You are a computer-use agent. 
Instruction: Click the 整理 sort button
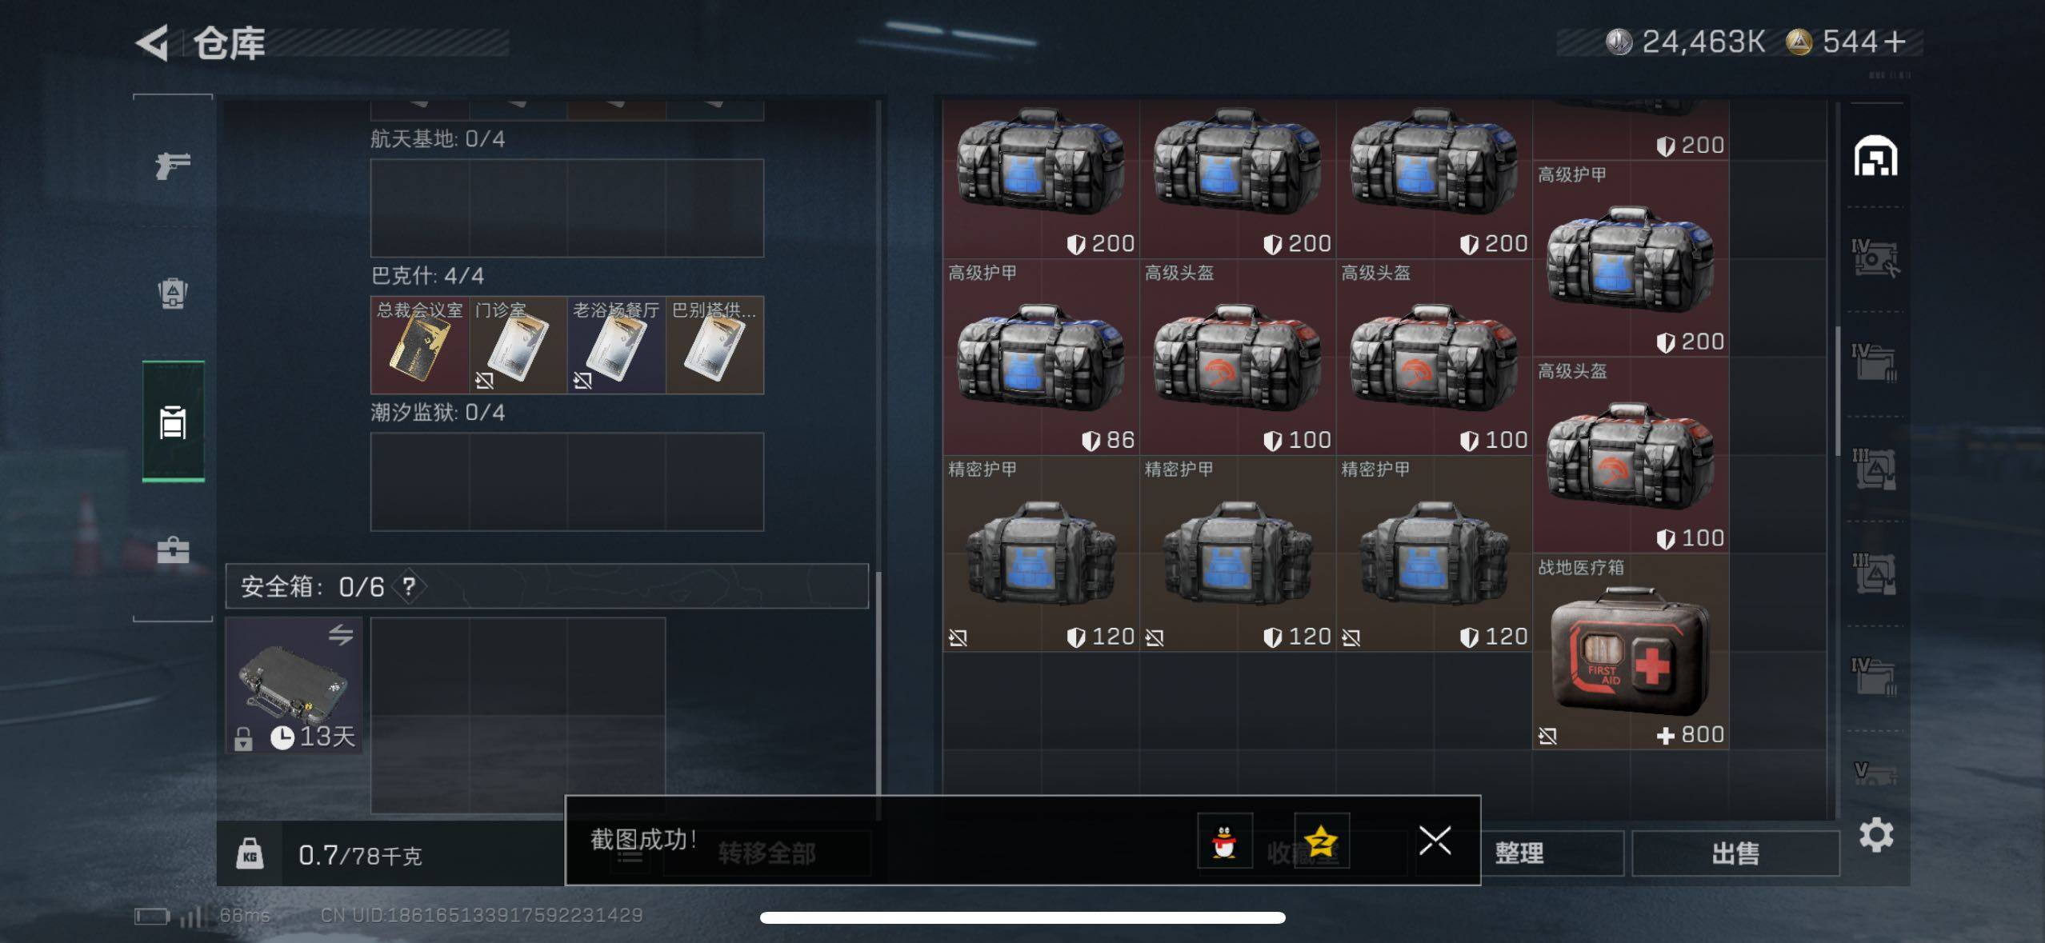click(x=1519, y=853)
